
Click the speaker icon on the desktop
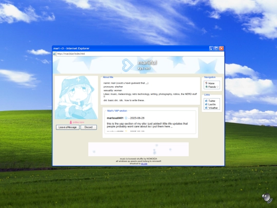(267, 198)
